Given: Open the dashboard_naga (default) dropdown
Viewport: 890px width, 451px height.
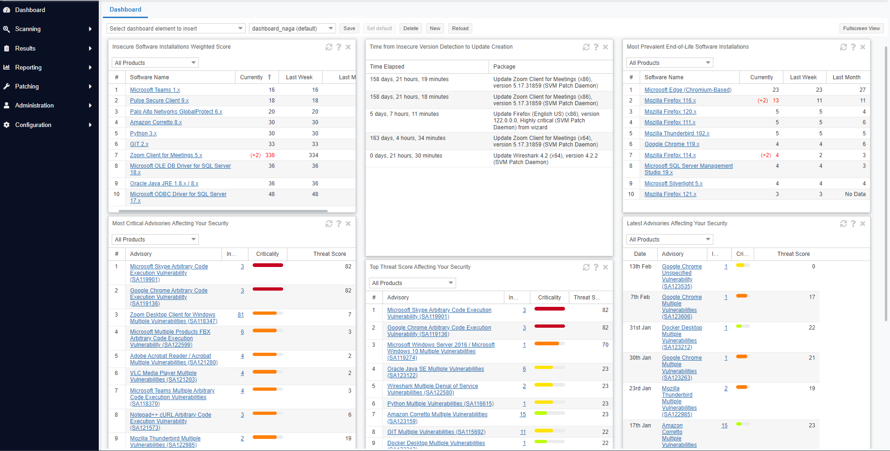Looking at the screenshot, I should click(292, 29).
